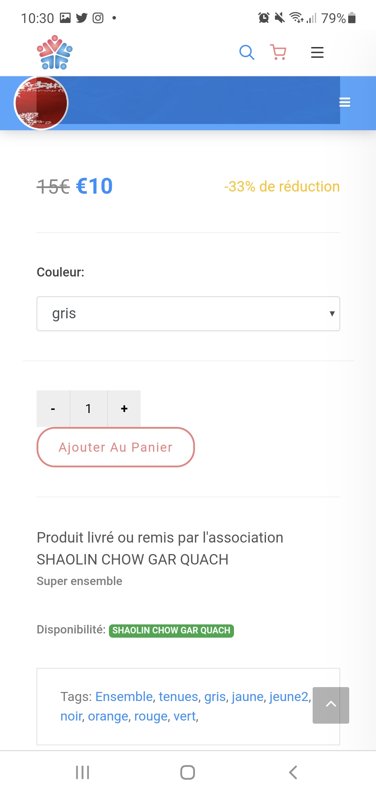The height and width of the screenshot is (794, 376).
Task: Focus the quantity input field
Action: click(89, 408)
